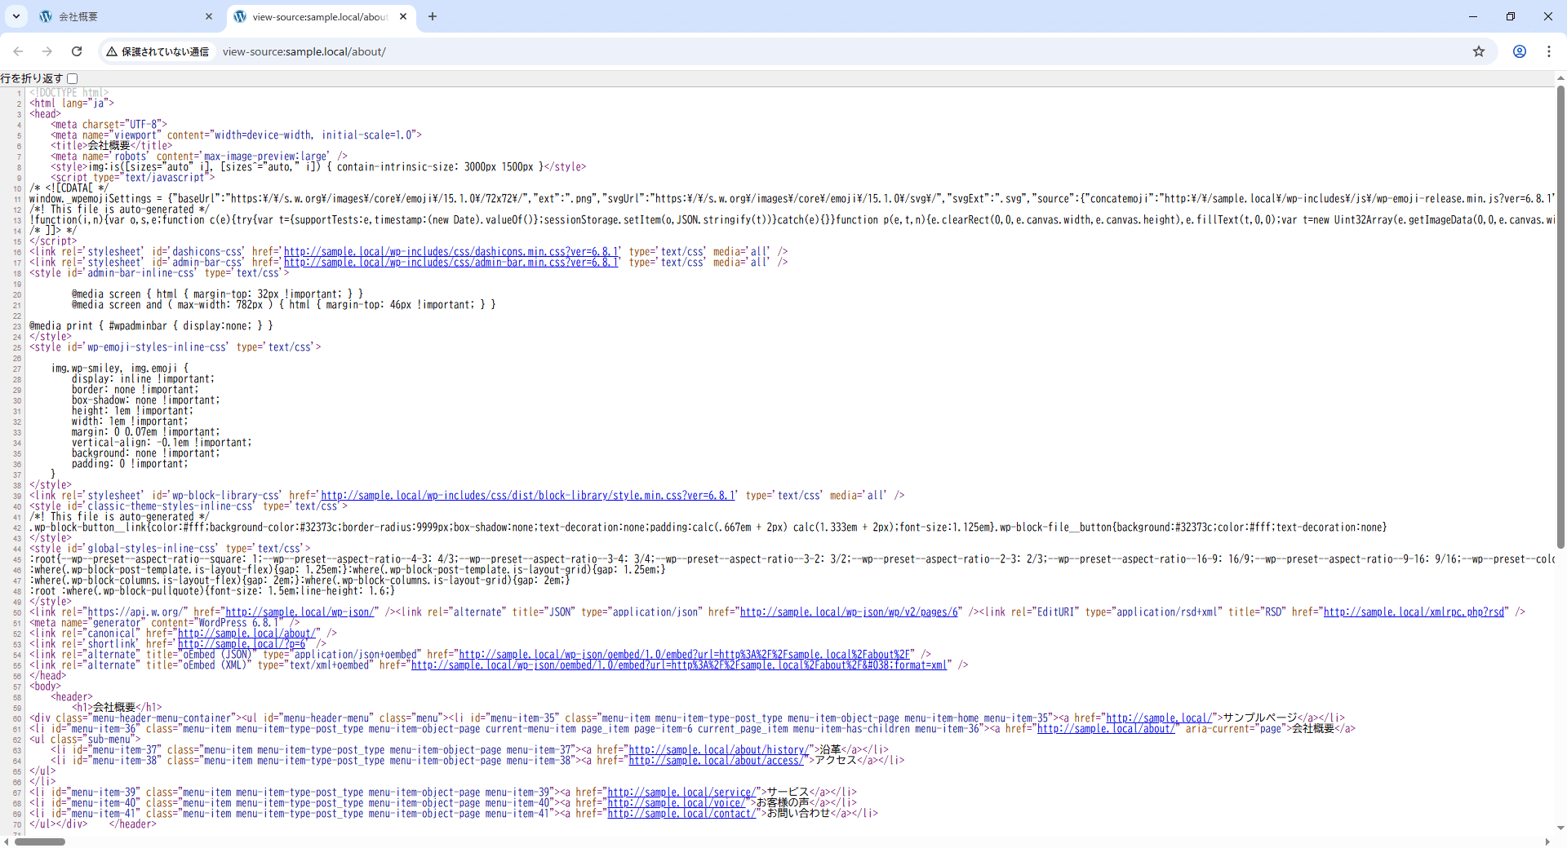
Task: Open the about/history/ link
Action: coord(718,750)
